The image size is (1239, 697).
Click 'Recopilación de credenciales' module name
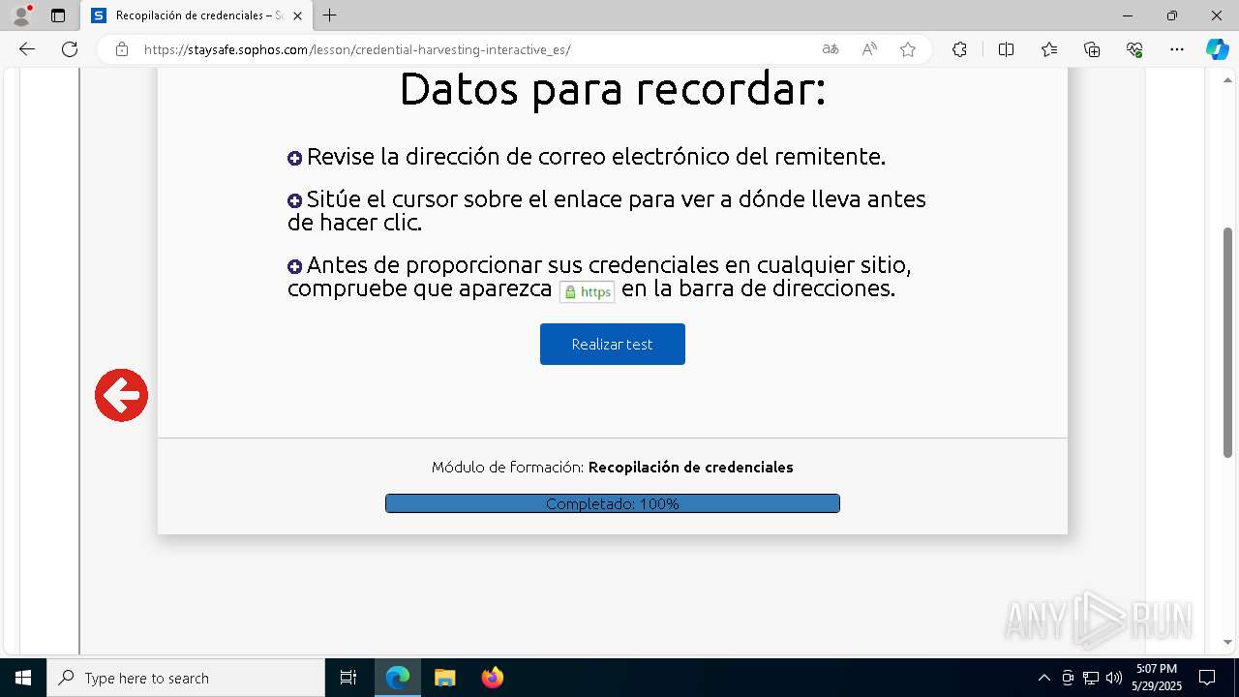coord(690,467)
